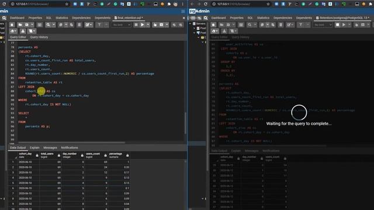
Task: Open Dependencies tab in left pgAdmin window
Action: [x=81, y=18]
